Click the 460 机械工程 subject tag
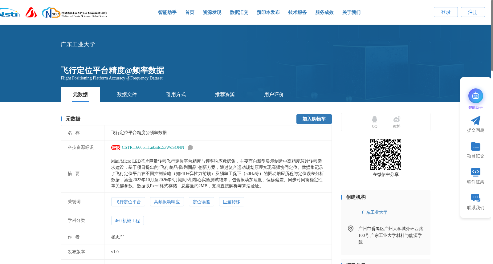The height and width of the screenshot is (264, 493). (x=127, y=221)
